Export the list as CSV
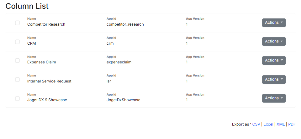This screenshot has height=139, width=301. point(256,124)
